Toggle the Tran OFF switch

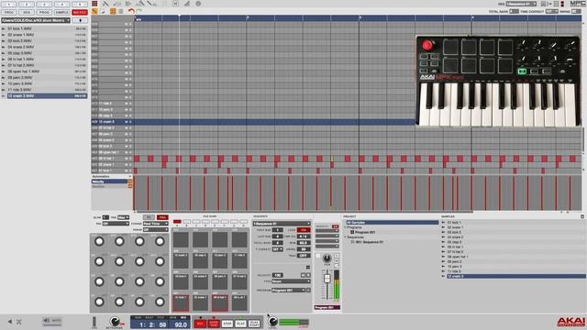[304, 256]
